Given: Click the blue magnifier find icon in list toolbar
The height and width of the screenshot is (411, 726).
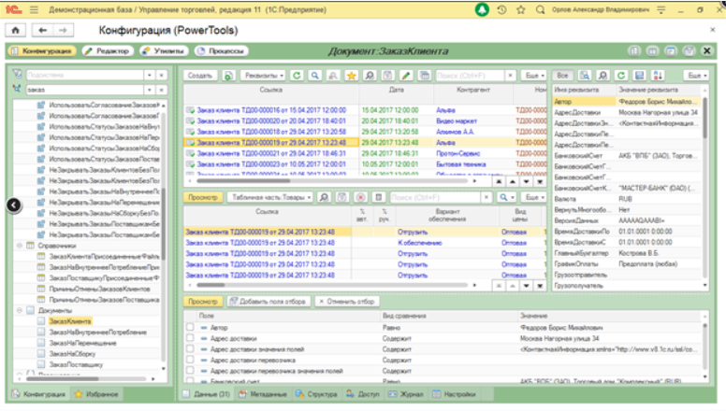Looking at the screenshot, I should tap(315, 76).
